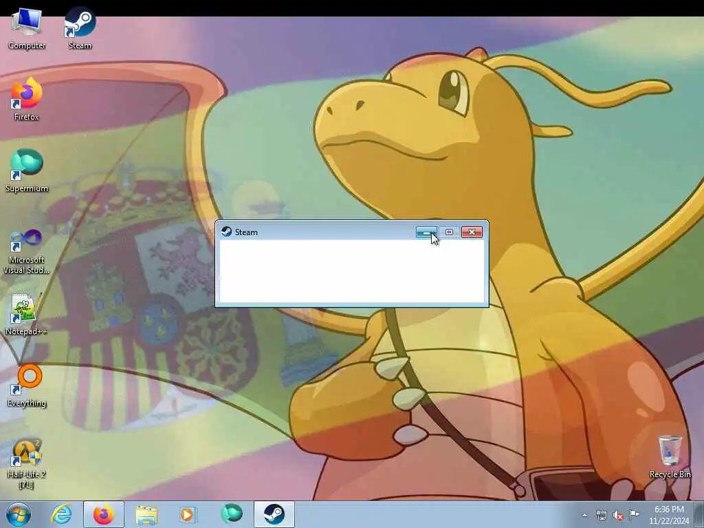The image size is (704, 528).
Task: Minimize the Steam window
Action: click(426, 232)
